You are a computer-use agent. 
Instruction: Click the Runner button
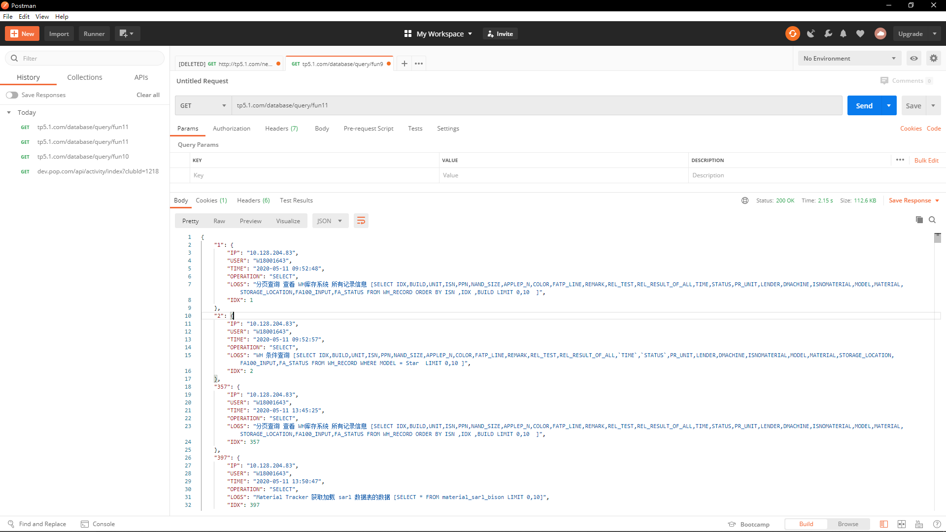94,33
